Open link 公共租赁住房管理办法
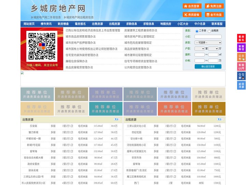This screenshot has width=246, height=185. [x=138, y=67]
